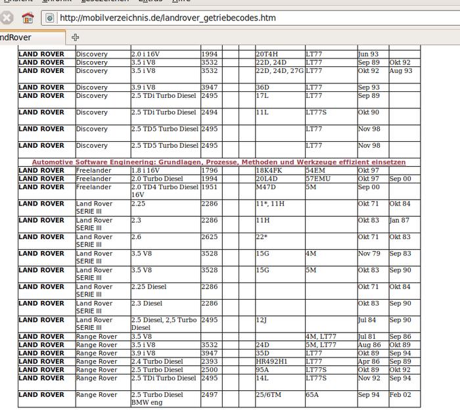Image resolution: width=460 pixels, height=410 pixels.
Task: Click the engine code '25/6TM'
Action: tap(268, 394)
